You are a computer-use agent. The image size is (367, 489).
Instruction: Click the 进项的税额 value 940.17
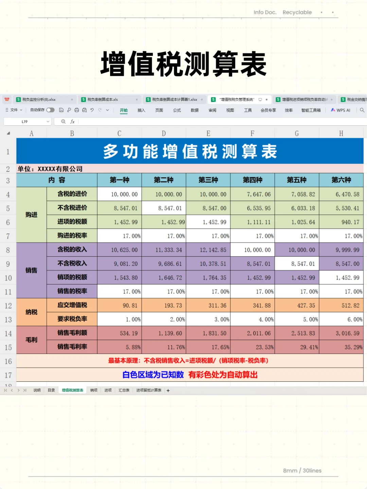341,222
